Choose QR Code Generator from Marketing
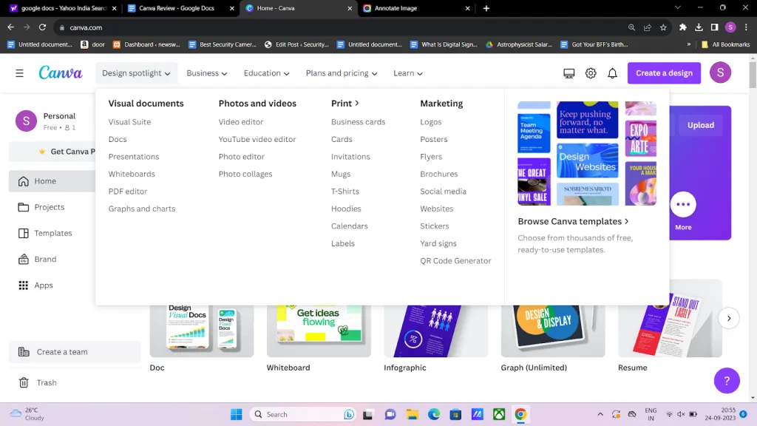Viewport: 757px width, 426px height. 455,260
